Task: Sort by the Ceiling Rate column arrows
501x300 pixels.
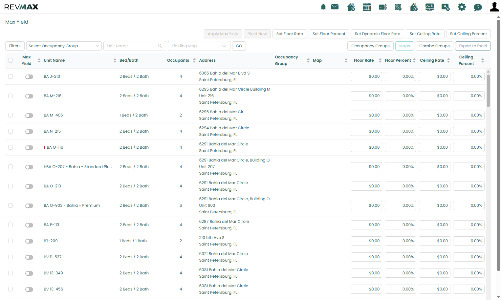Action: pos(448,60)
